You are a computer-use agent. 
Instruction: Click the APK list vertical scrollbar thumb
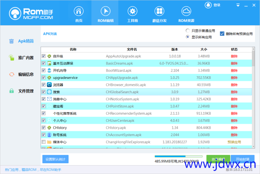pos(253,58)
